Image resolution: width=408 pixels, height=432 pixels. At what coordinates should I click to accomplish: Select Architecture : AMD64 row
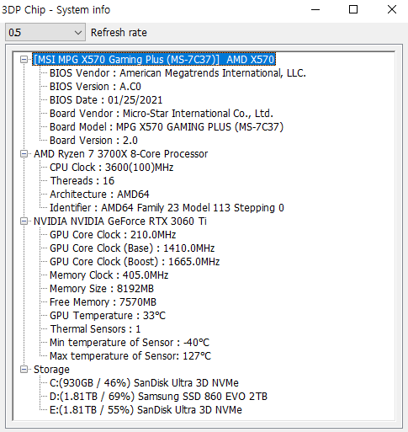point(99,195)
